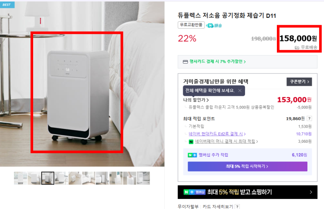Click 최대 5% 적립 시작하기 button
This screenshot has width=324, height=209.
tap(247, 166)
